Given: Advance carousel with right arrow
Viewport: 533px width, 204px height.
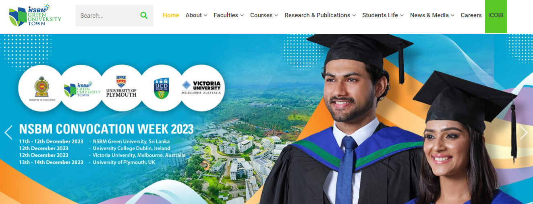Looking at the screenshot, I should (524, 133).
